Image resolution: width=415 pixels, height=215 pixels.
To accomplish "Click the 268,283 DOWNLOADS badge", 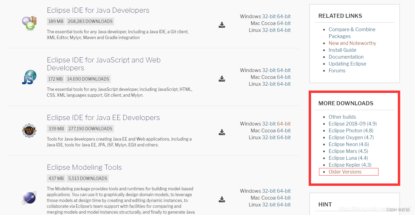I will pyautogui.click(x=90, y=21).
